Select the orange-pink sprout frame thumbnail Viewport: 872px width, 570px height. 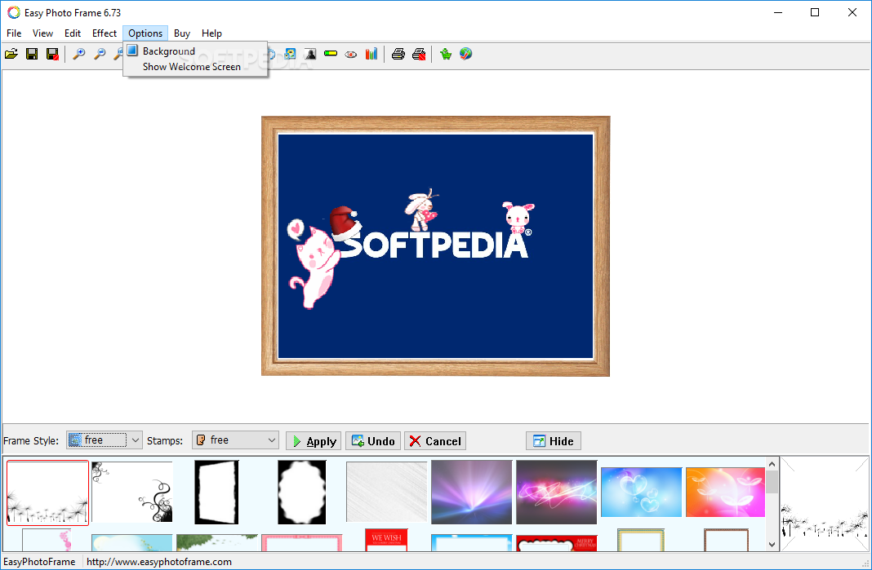[x=726, y=493]
